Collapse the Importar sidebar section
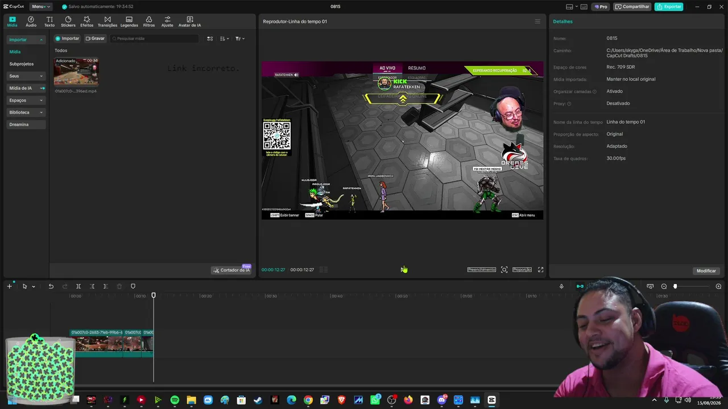 (x=41, y=40)
